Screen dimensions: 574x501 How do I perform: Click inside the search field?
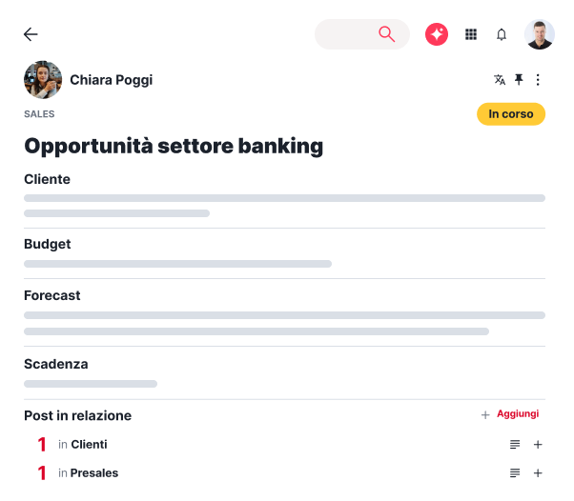345,34
